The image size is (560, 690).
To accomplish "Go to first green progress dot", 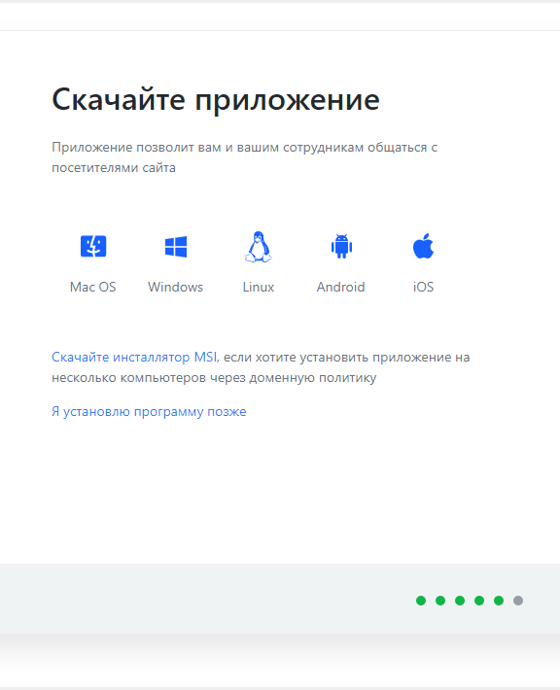I will [x=421, y=601].
